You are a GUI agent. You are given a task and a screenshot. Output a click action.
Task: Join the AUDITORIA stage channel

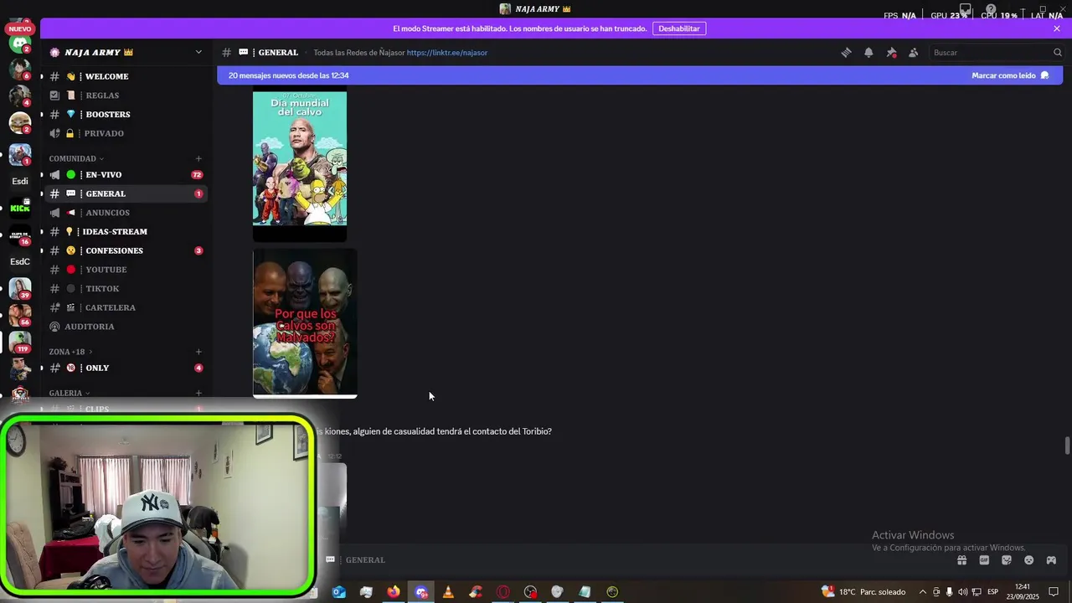click(126, 327)
